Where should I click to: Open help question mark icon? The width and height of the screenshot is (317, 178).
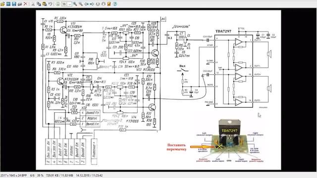click(x=115, y=4)
